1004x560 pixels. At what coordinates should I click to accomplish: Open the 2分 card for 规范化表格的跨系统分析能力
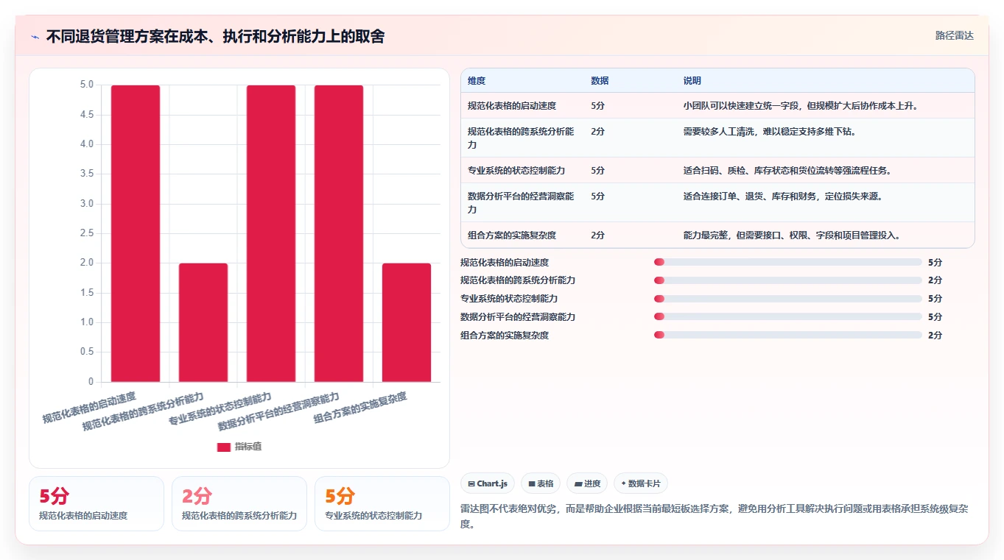point(239,503)
